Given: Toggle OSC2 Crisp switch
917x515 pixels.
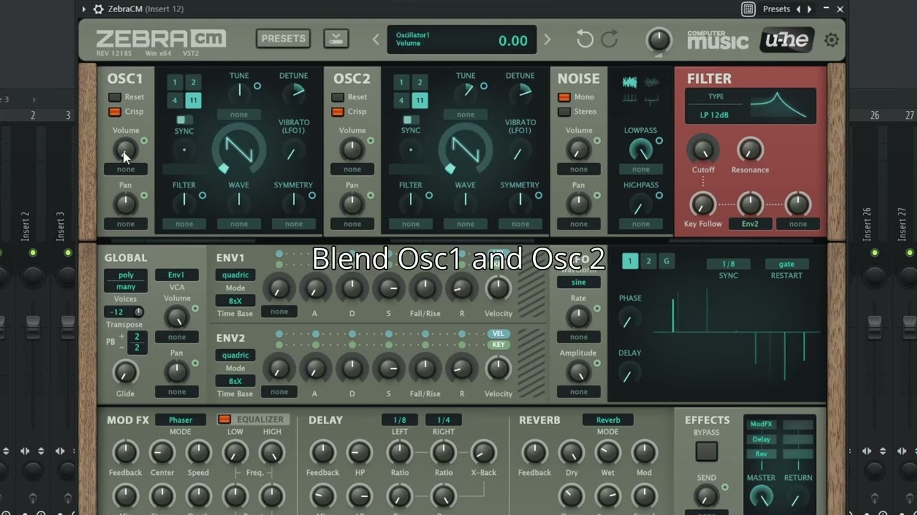Looking at the screenshot, I should tap(337, 112).
